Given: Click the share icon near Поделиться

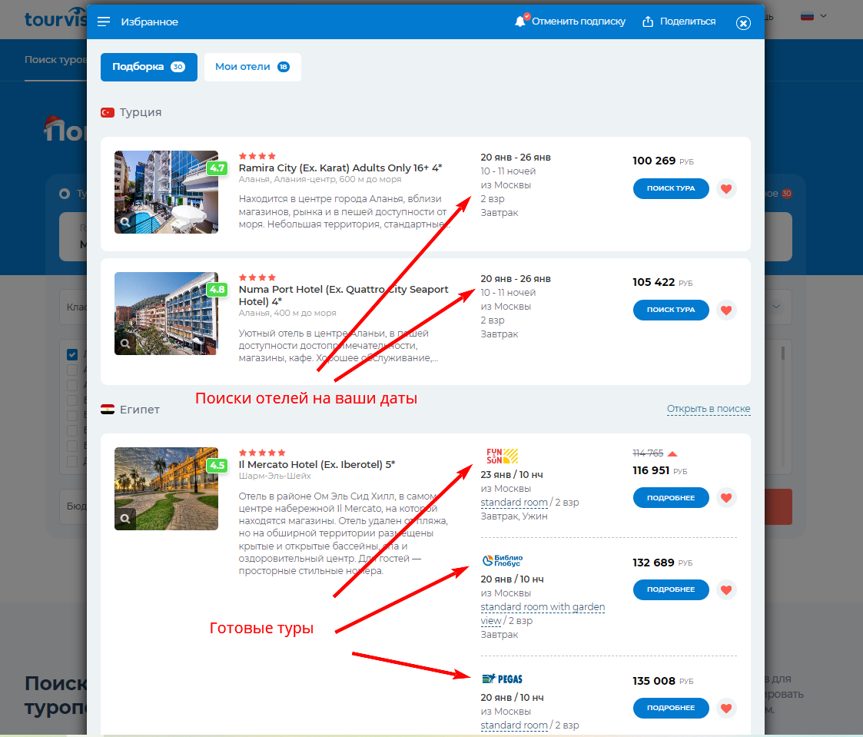Looking at the screenshot, I should pos(648,22).
